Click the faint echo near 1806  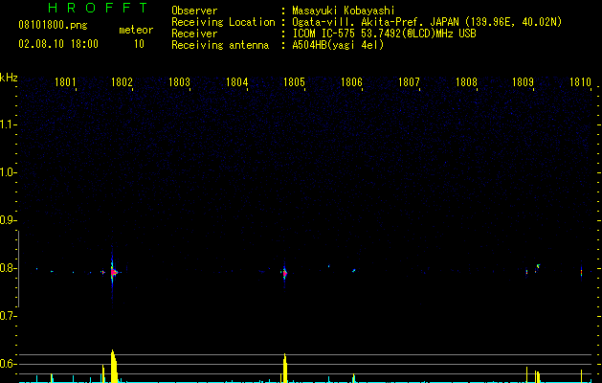[x=353, y=270]
